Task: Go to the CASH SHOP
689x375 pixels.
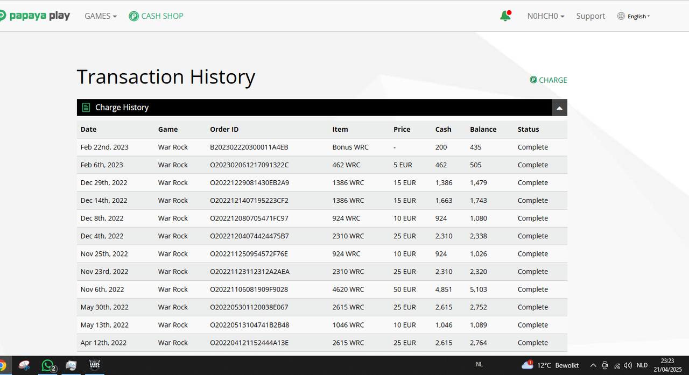Action: pos(156,16)
